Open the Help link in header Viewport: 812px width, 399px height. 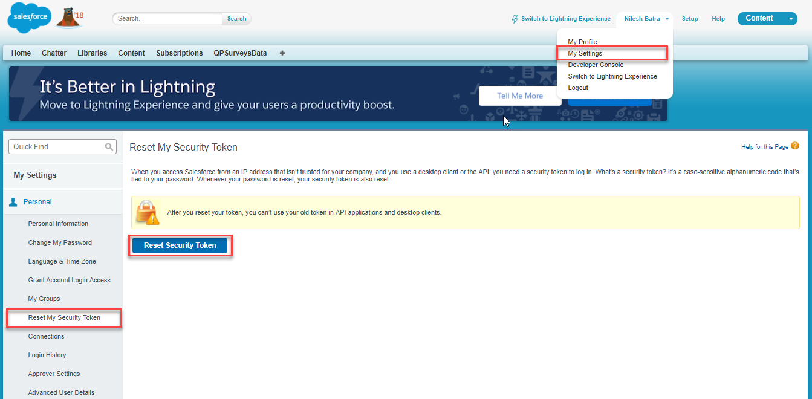(718, 19)
